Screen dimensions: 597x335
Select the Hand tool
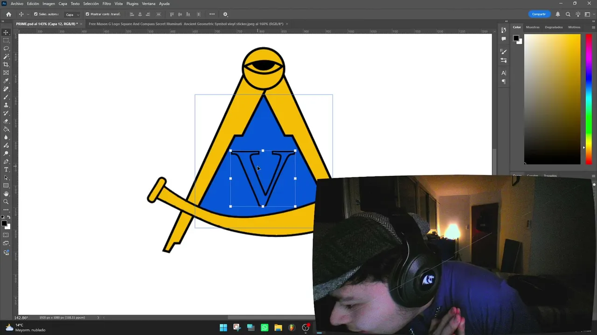click(6, 194)
